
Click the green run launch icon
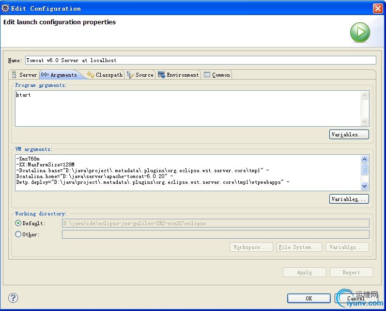click(x=360, y=33)
